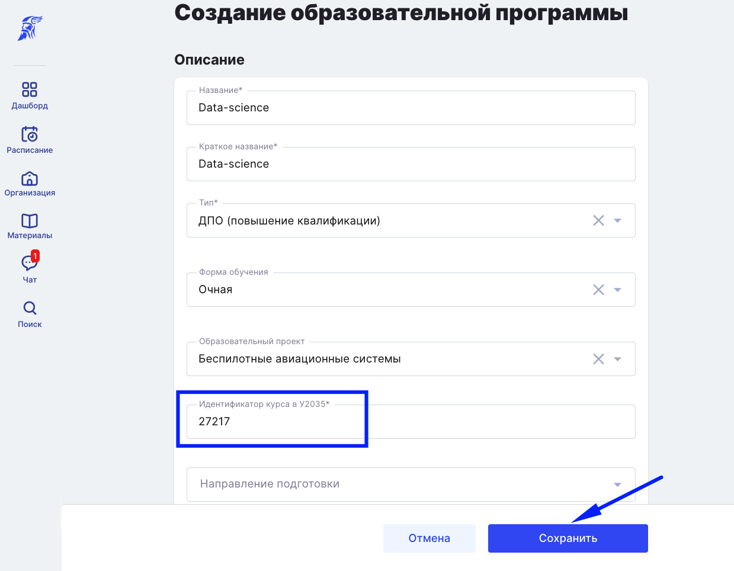
Task: Open the Дашборд sidebar icon
Action: [x=30, y=89]
